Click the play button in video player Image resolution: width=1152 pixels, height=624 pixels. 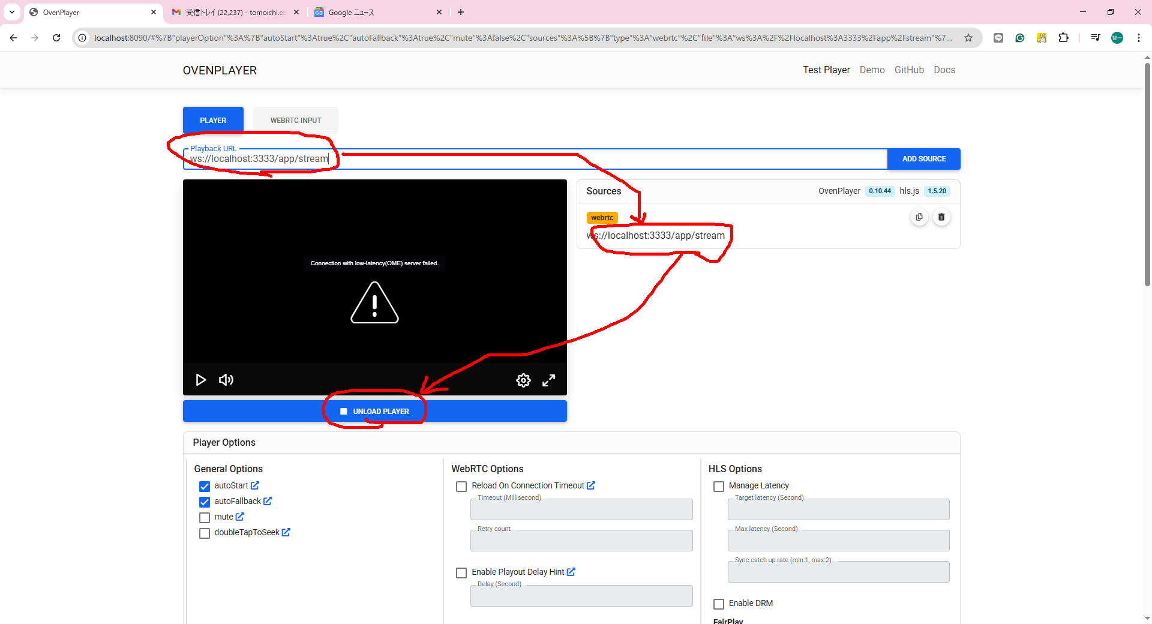(x=200, y=380)
